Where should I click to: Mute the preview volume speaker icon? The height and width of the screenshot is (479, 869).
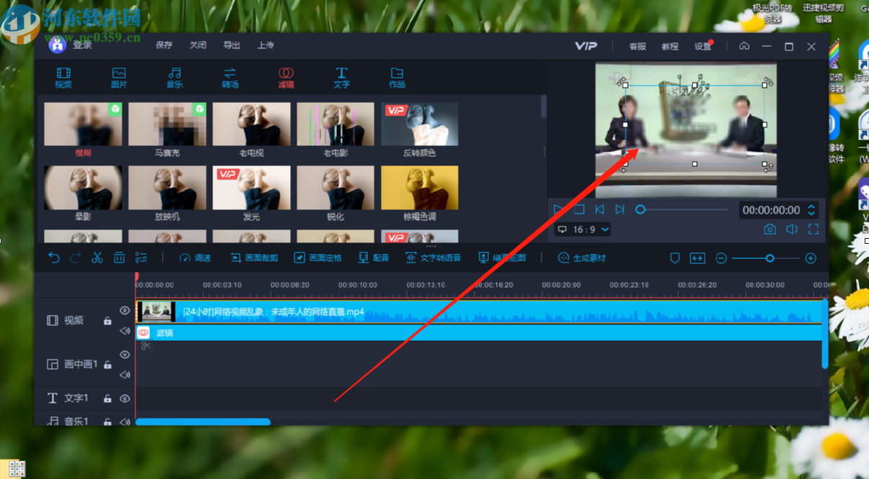tap(792, 229)
